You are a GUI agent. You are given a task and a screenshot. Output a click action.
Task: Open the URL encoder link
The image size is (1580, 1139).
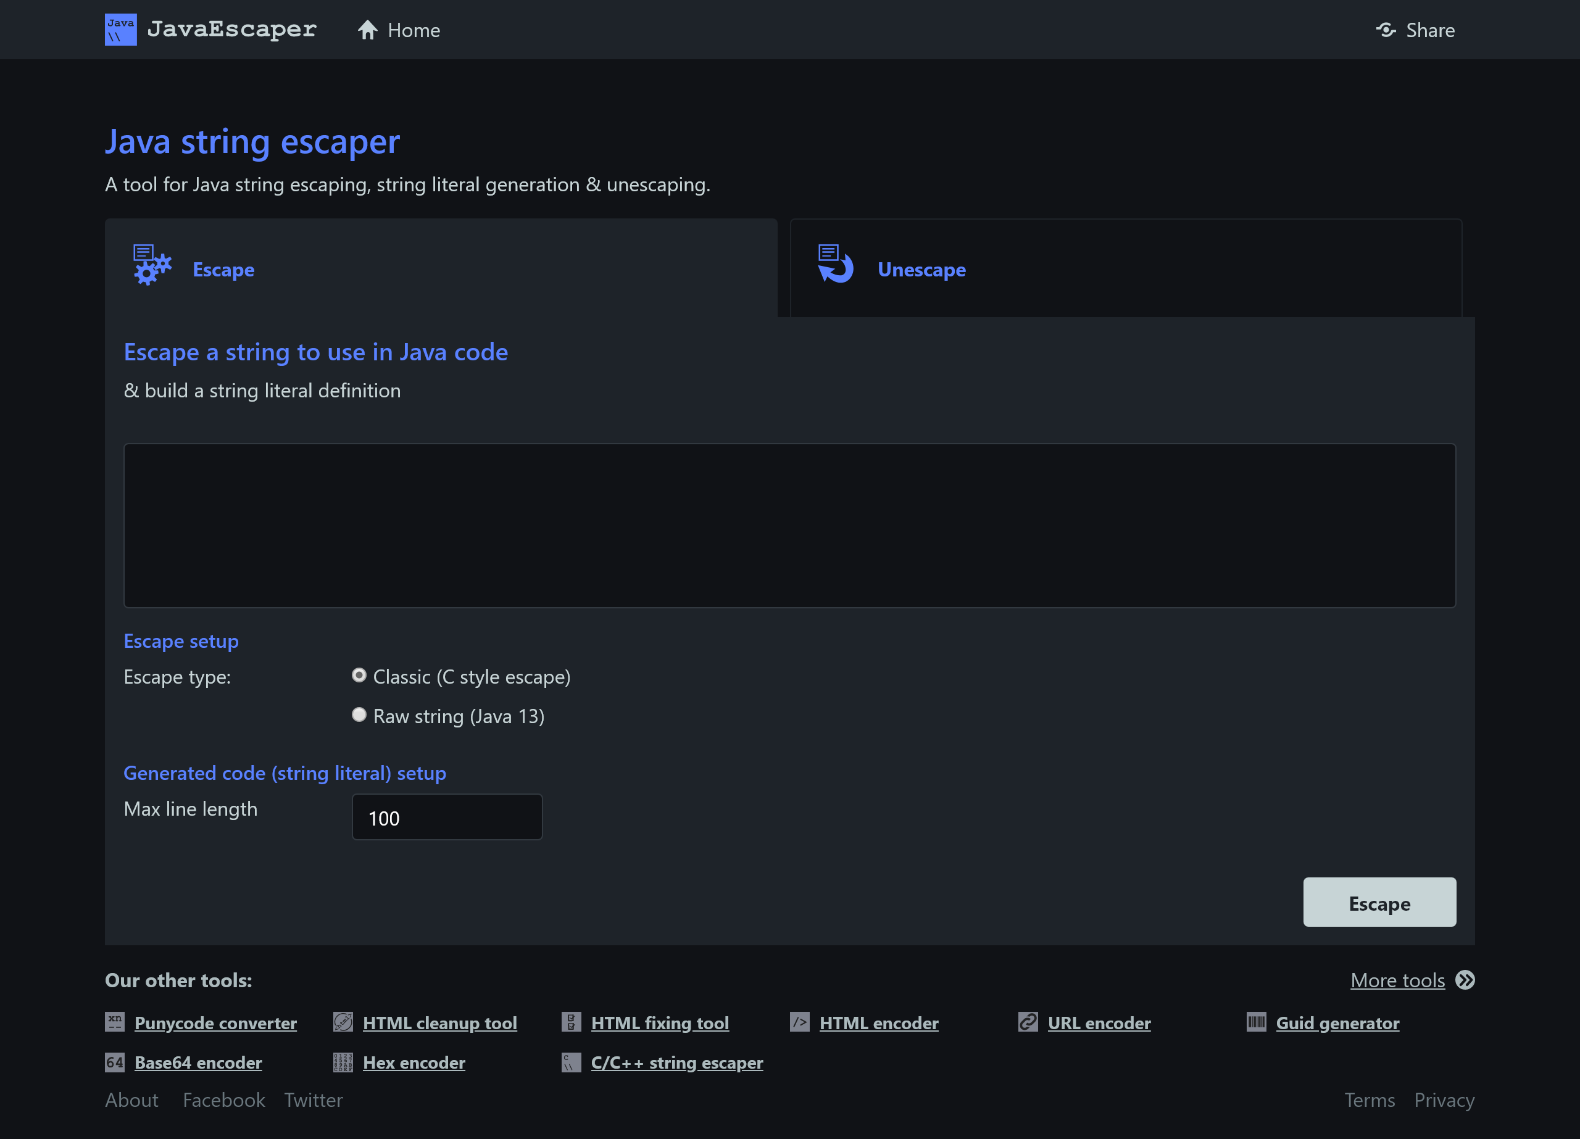point(1099,1022)
